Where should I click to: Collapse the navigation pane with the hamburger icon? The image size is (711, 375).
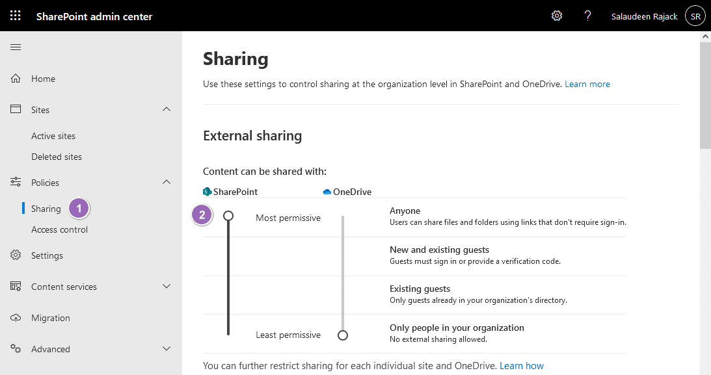click(16, 47)
